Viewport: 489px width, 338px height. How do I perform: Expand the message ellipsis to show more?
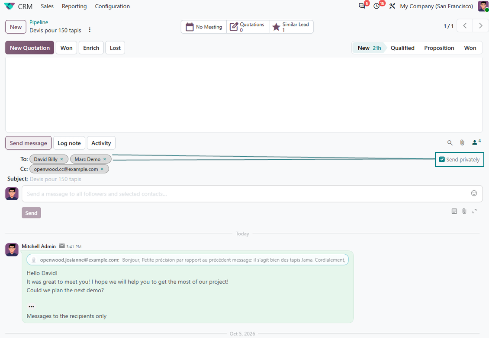coord(31,306)
